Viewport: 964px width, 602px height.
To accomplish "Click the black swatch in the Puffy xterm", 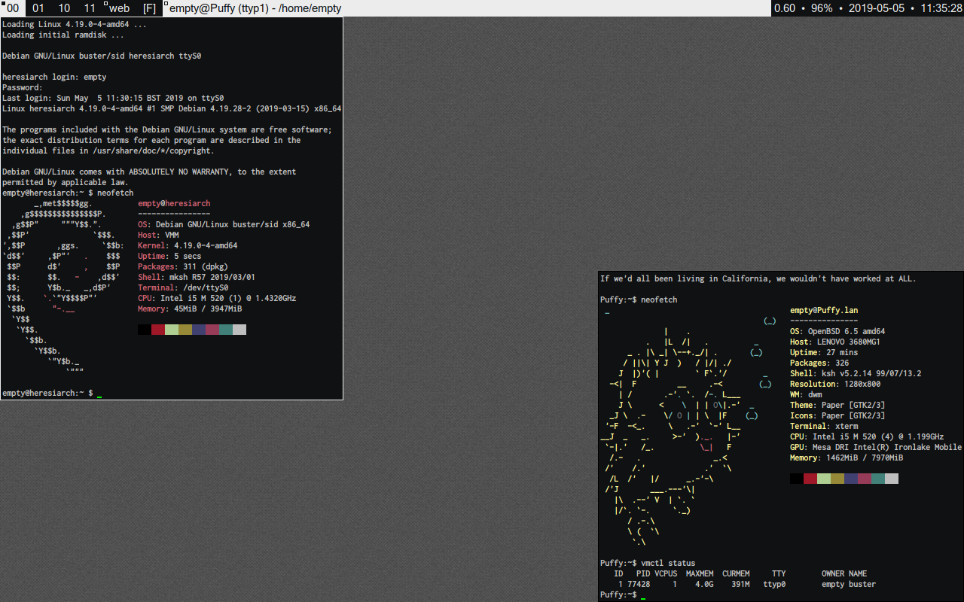I will 797,479.
